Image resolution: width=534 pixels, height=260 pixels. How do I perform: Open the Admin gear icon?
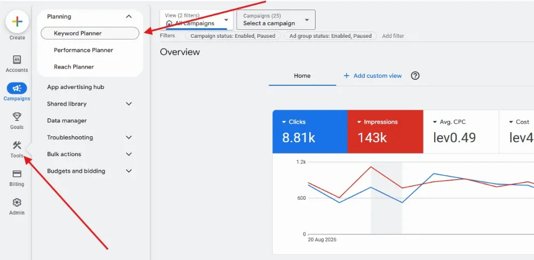coord(17,202)
